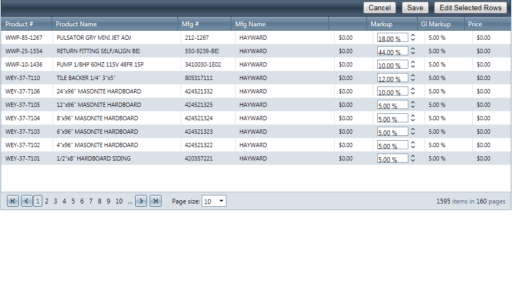Increase markup for WEY-37-7105 with up arrow
513x305 pixels.
point(413,103)
